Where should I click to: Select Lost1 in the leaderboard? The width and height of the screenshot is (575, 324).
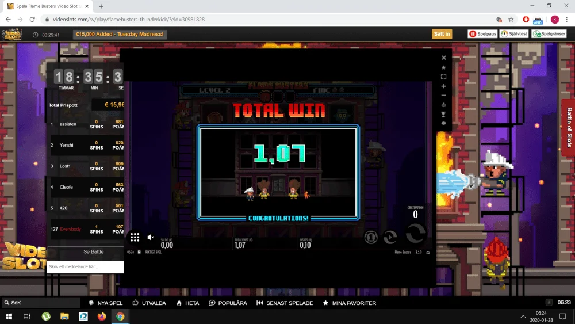(65, 166)
